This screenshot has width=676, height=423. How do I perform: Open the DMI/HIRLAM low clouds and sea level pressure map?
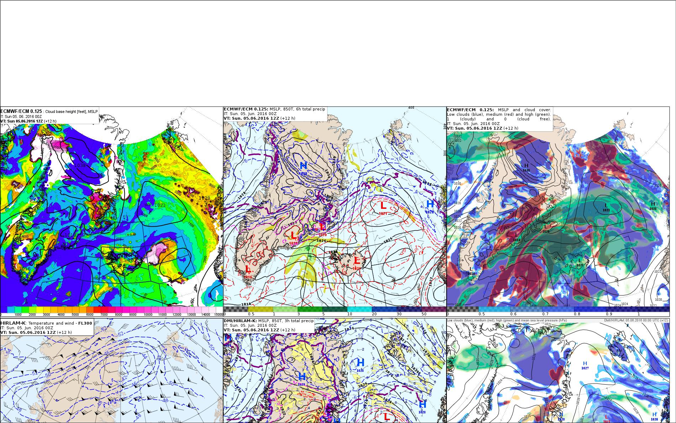click(558, 370)
